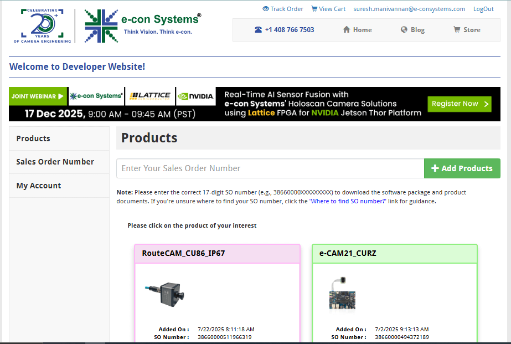511x344 pixels.
Task: Click the date 7/22/2025 8:11:18 AM
Action: 226,330
